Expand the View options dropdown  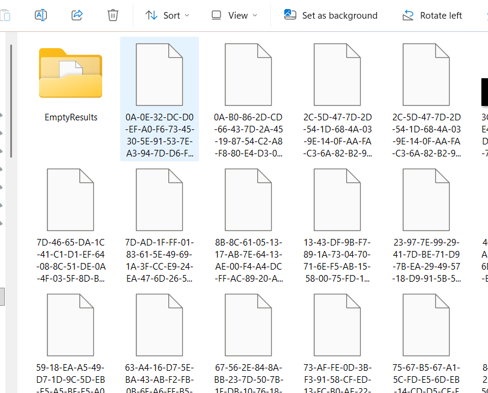(234, 15)
